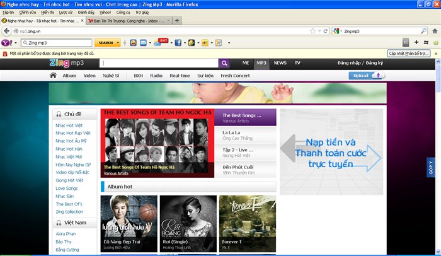Open the Fresh Concert navigation link
441x256 pixels.
[x=235, y=76]
